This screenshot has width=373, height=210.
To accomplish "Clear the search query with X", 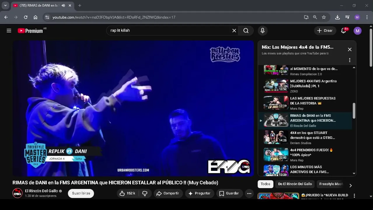I will tap(234, 31).
